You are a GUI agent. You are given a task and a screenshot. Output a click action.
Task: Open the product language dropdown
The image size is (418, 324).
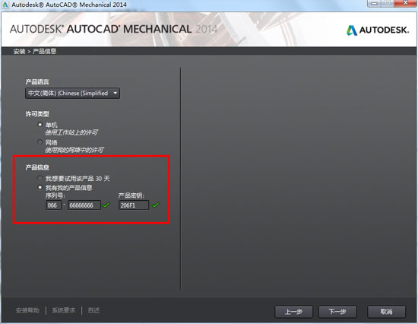tap(72, 93)
